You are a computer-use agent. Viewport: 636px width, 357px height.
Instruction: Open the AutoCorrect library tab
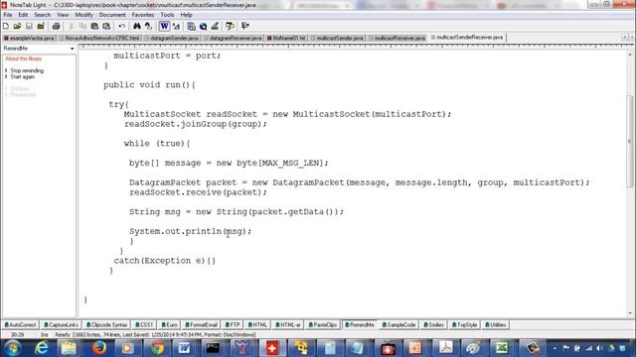[20, 325]
